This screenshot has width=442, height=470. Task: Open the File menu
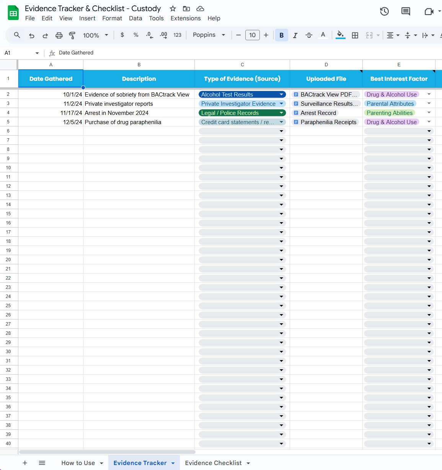[30, 18]
